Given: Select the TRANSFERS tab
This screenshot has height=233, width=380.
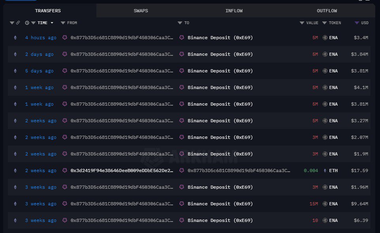Looking at the screenshot, I should click(x=48, y=11).
